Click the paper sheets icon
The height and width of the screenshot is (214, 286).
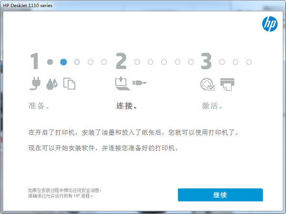click(69, 84)
